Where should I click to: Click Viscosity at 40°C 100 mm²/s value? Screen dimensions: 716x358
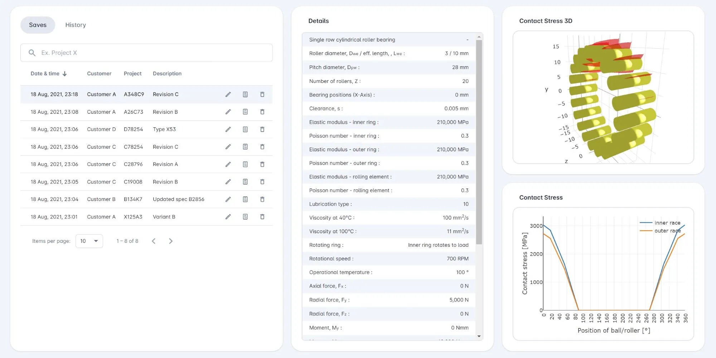click(455, 217)
